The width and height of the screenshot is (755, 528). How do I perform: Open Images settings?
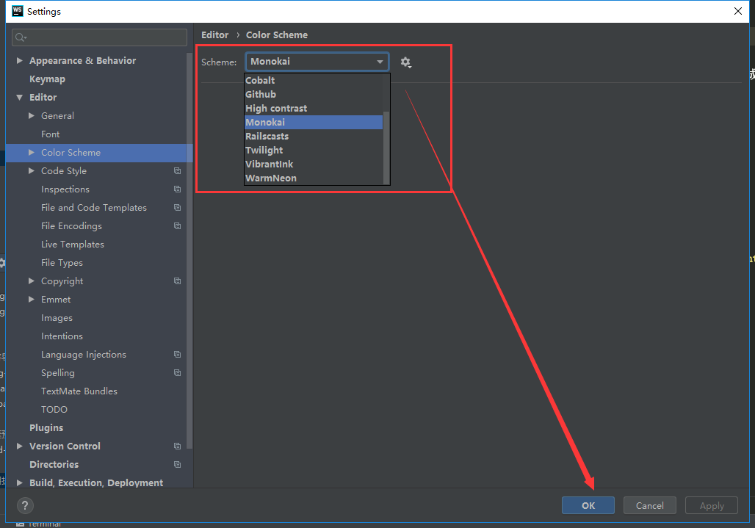[57, 318]
